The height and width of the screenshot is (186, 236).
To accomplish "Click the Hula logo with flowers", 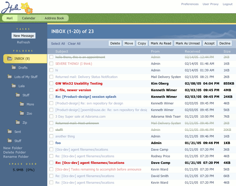I will pos(17,8).
